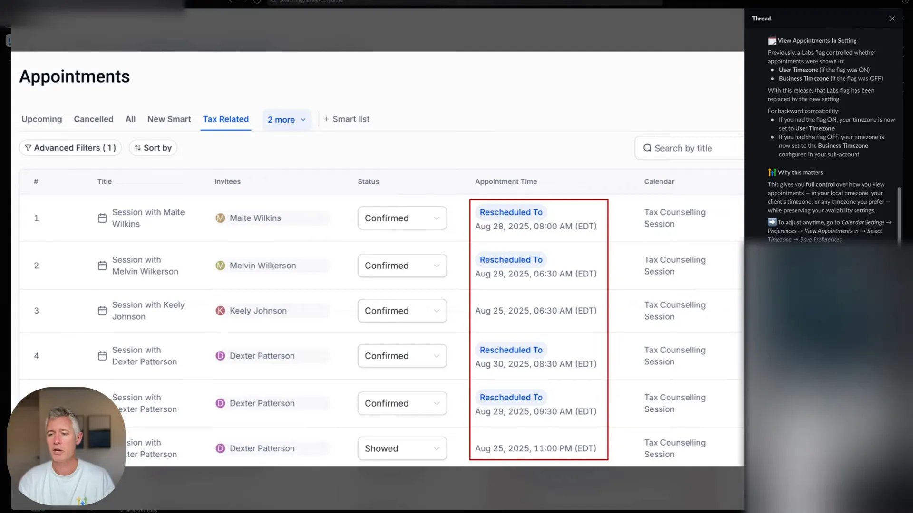913x513 pixels.
Task: Click the filter funnel icon
Action: 28,148
